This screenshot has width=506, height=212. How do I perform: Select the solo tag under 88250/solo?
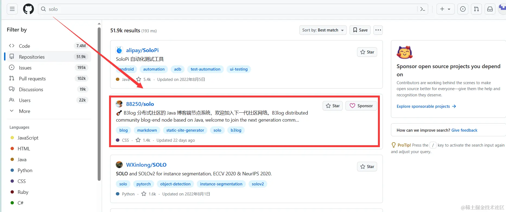point(217,130)
